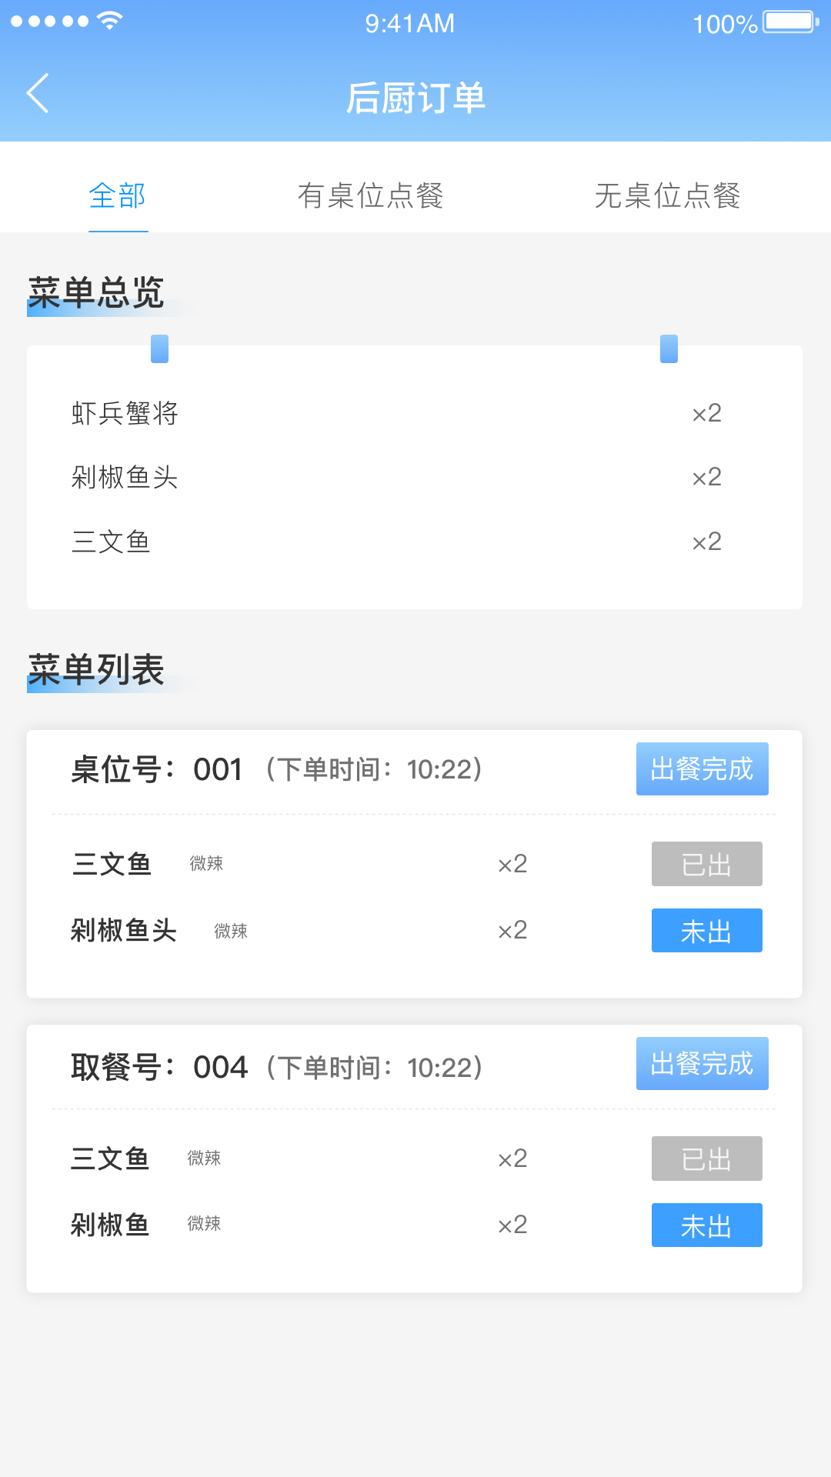Mark order 004 剁椒鱼 as served
This screenshot has height=1477, width=831.
coord(706,1225)
